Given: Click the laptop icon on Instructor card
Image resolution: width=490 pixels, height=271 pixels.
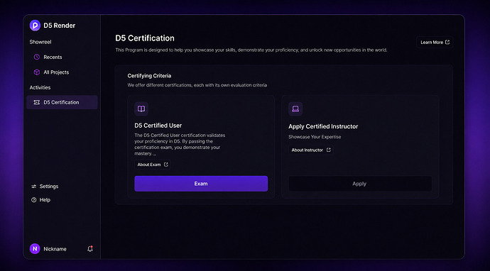Looking at the screenshot, I should click(295, 109).
